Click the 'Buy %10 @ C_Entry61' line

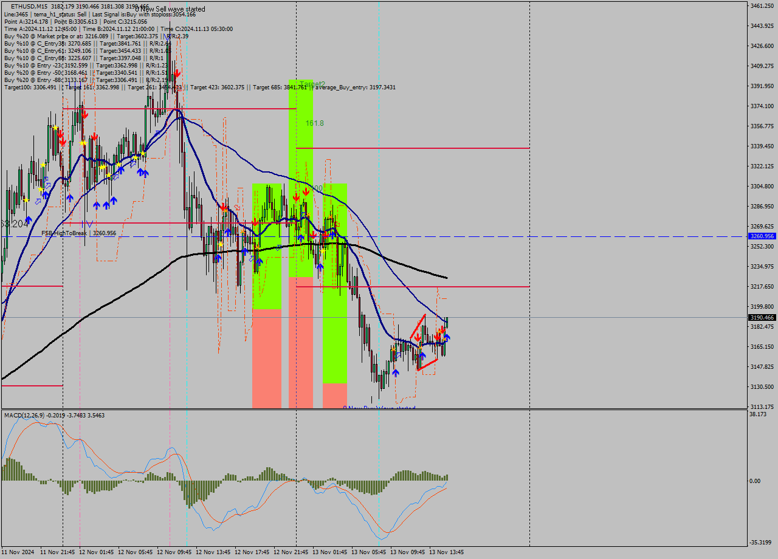[88, 50]
